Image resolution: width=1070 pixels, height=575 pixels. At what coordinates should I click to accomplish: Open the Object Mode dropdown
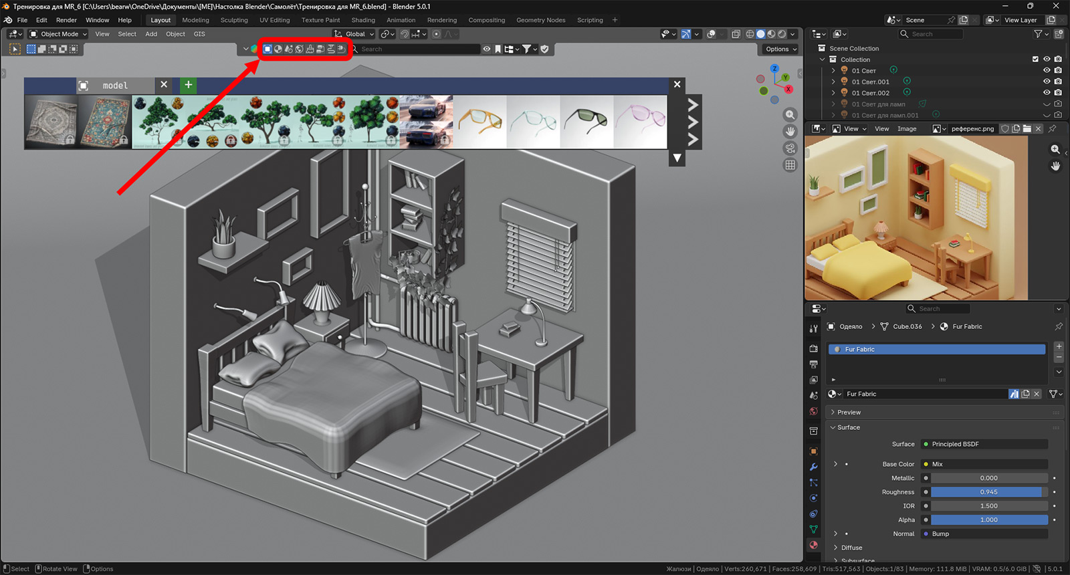[x=59, y=34]
